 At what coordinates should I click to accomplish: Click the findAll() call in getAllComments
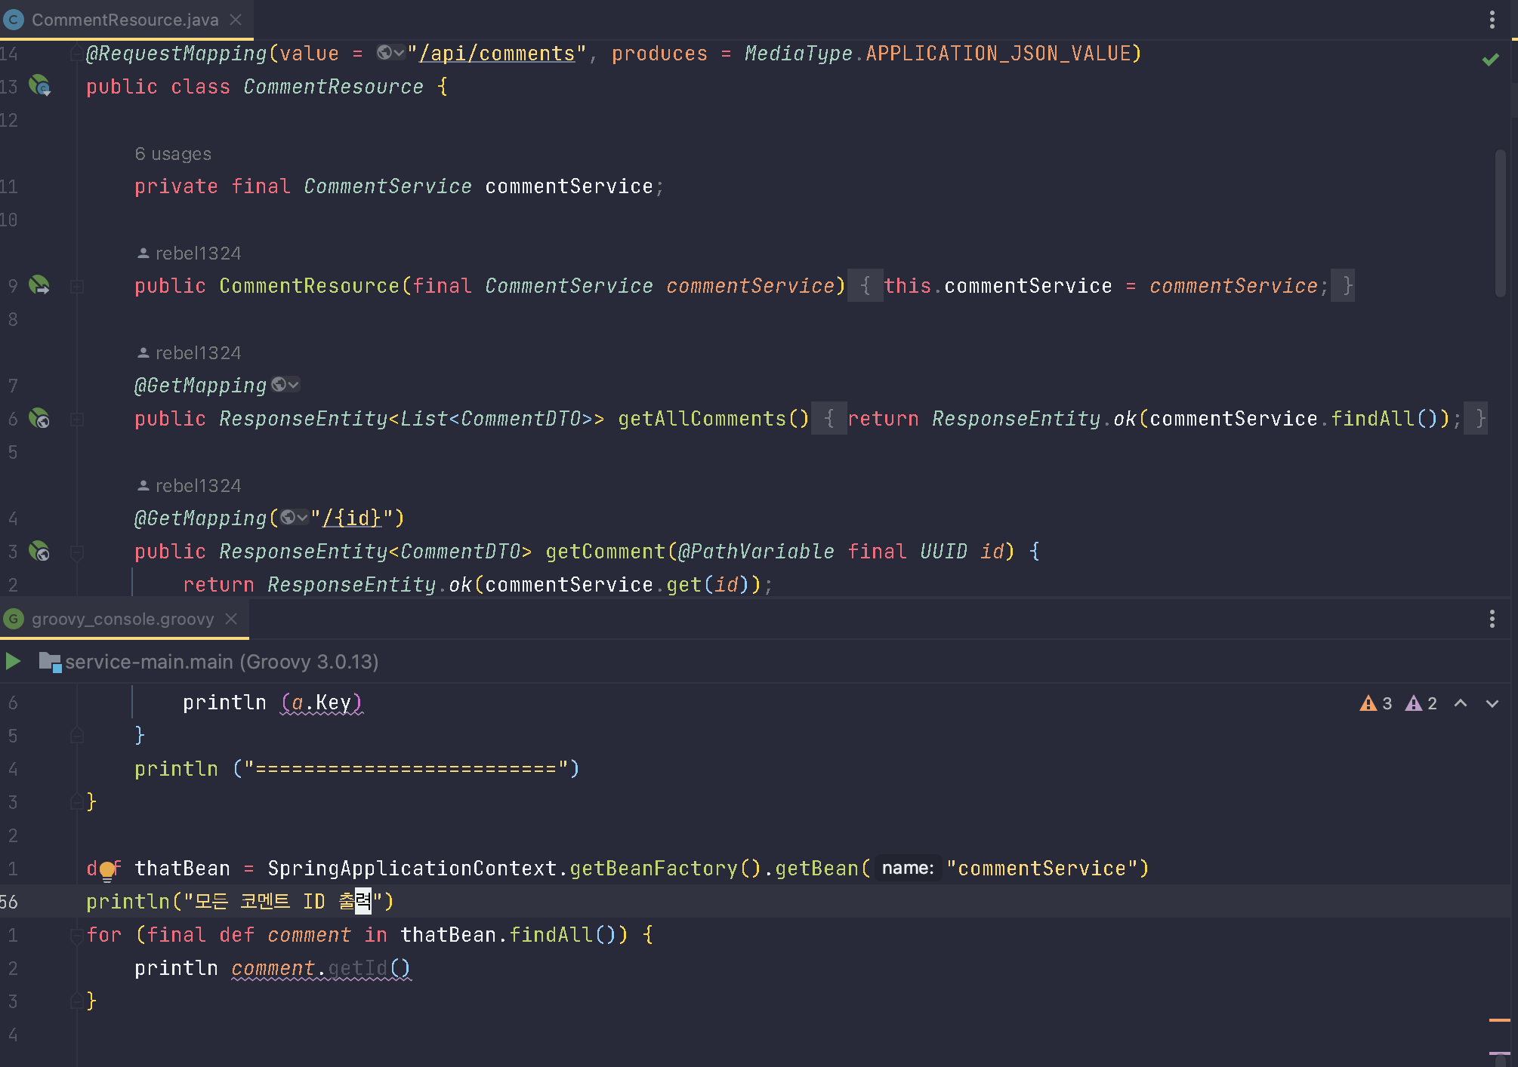[x=1384, y=419]
